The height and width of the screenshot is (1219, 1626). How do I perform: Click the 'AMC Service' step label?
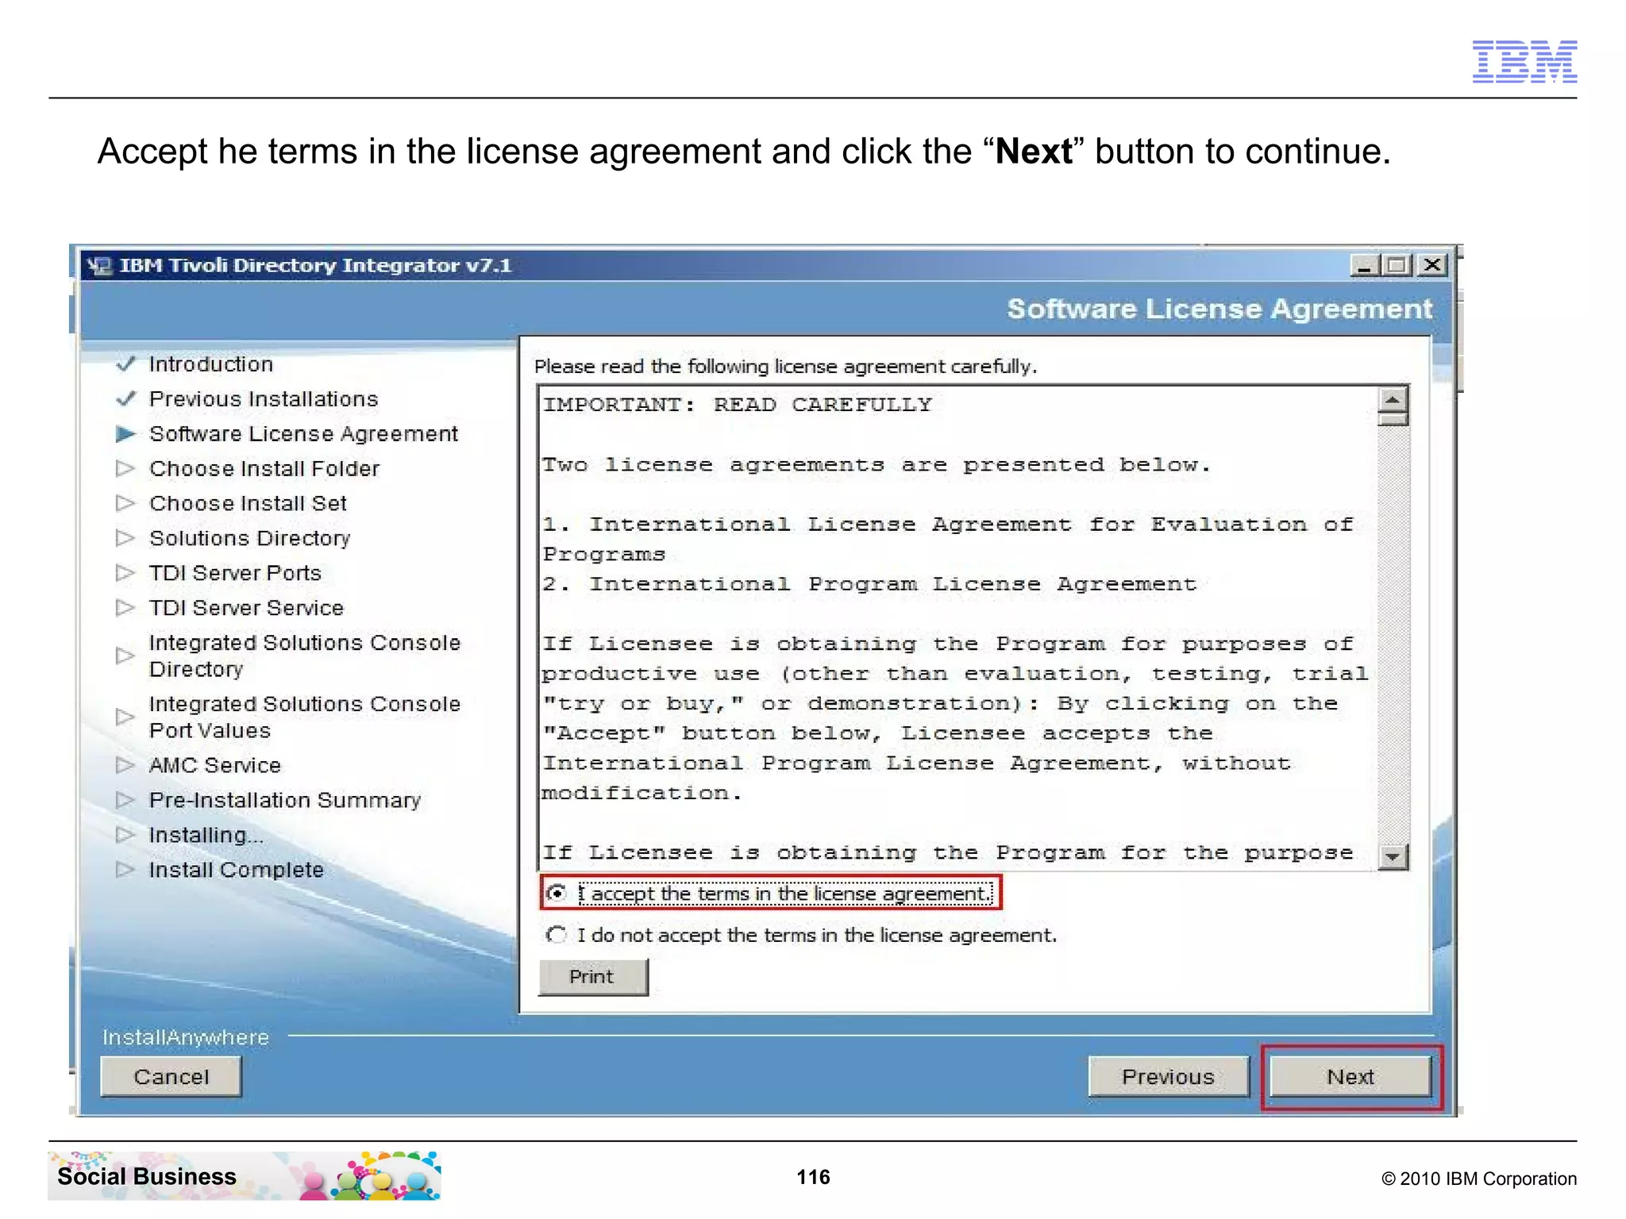point(215,765)
